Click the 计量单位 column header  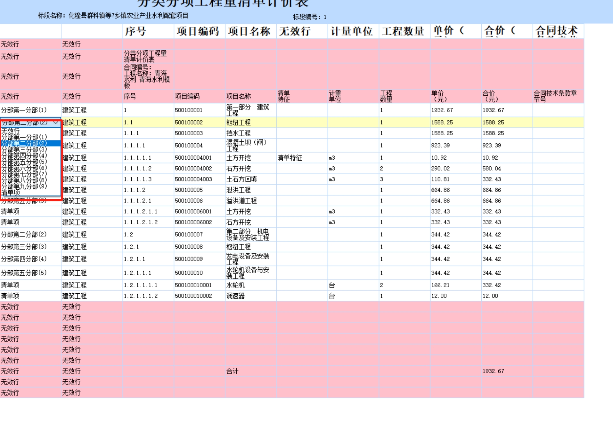point(352,31)
